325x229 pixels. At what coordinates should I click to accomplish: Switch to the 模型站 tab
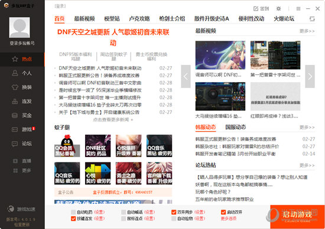point(112,19)
